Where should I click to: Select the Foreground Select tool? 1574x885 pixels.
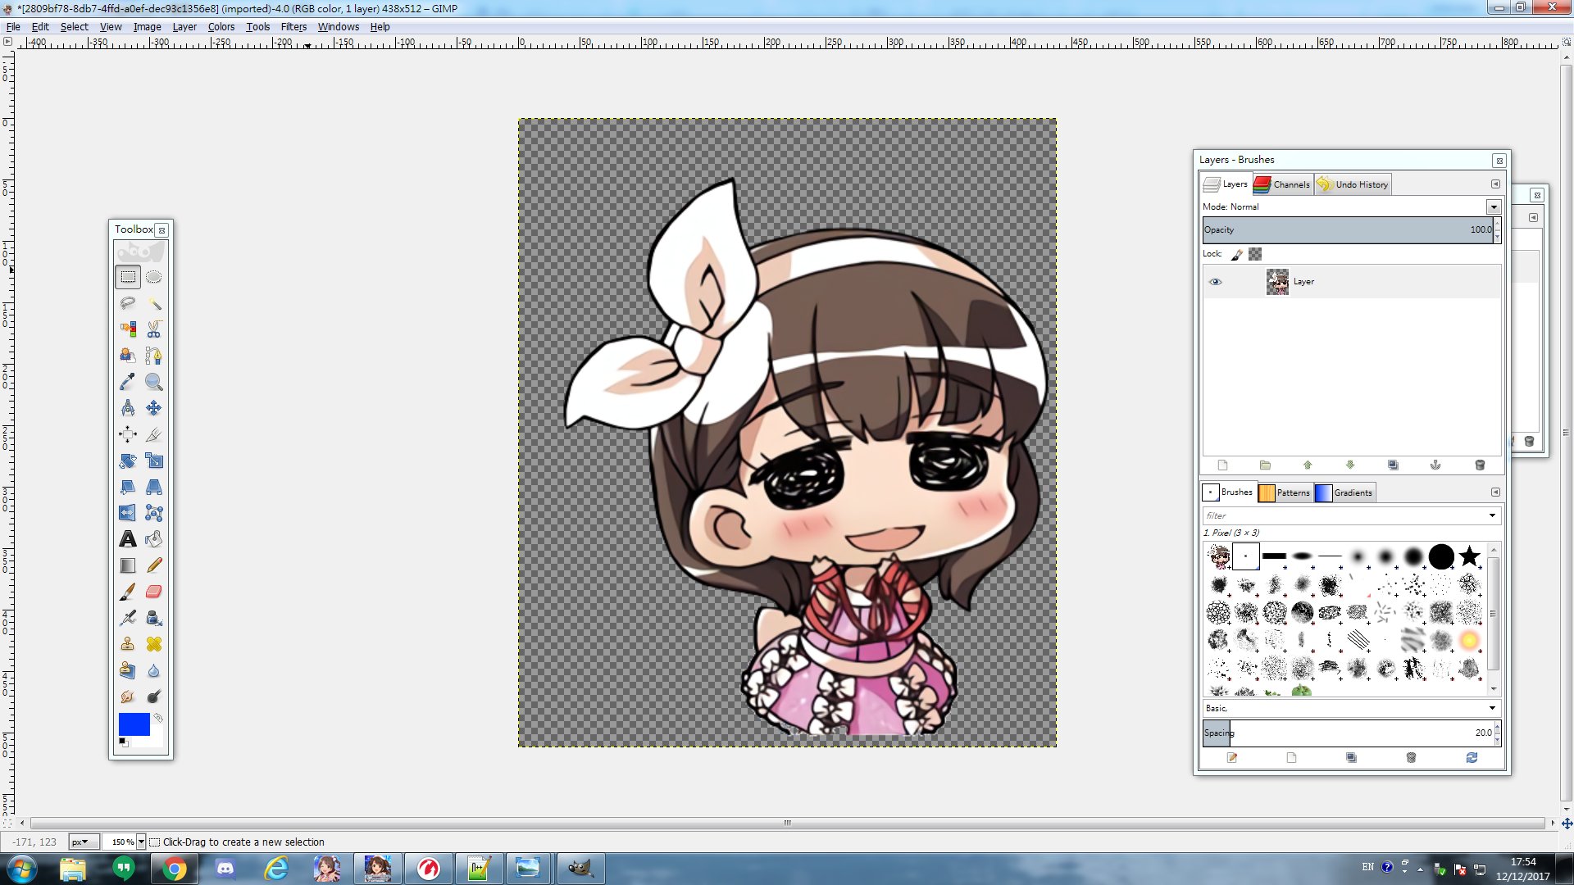pyautogui.click(x=128, y=356)
